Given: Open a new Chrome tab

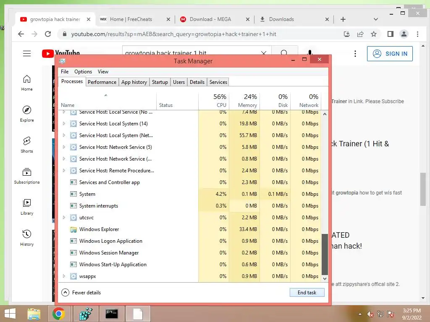Looking at the screenshot, I should (343, 19).
